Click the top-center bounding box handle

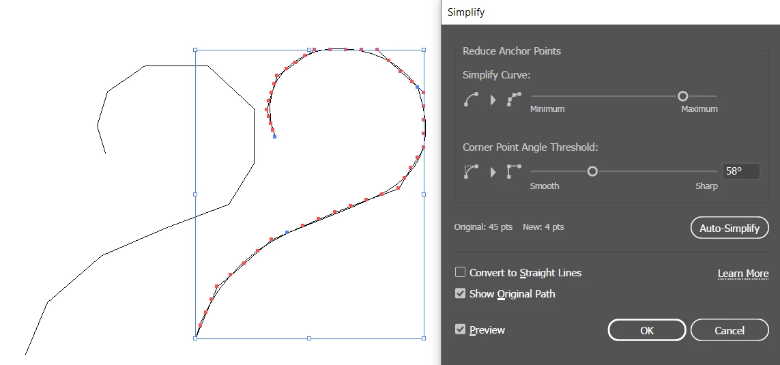point(309,50)
